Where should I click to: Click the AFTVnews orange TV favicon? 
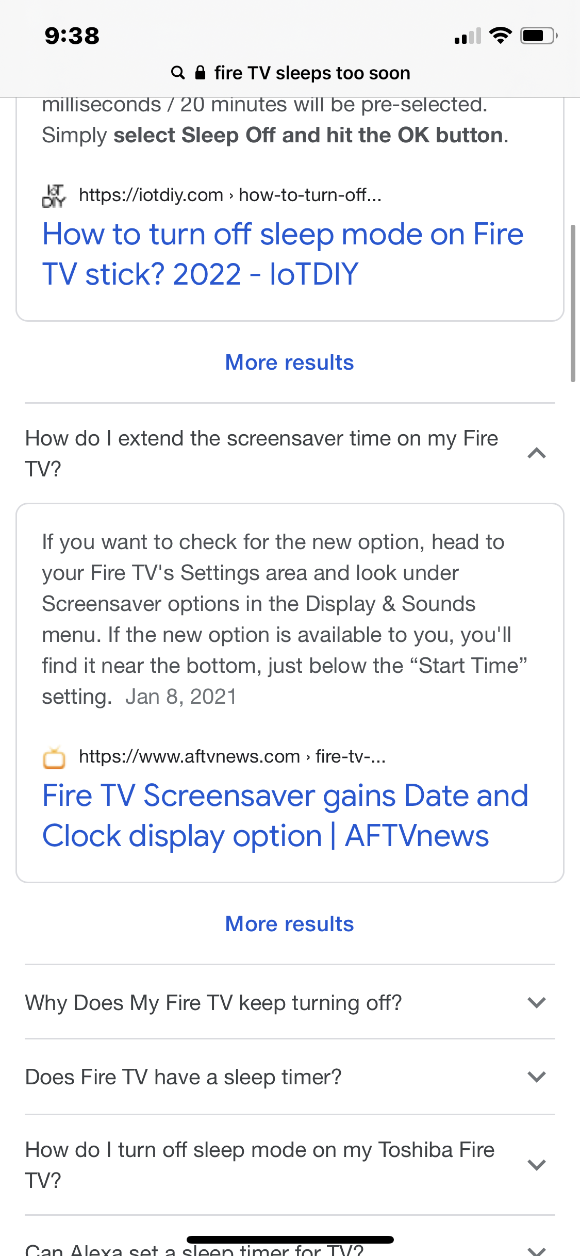(x=54, y=757)
